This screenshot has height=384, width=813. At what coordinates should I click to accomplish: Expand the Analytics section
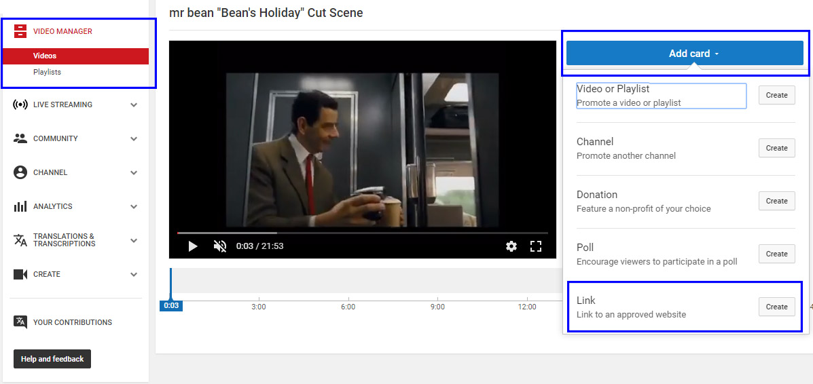pos(134,206)
